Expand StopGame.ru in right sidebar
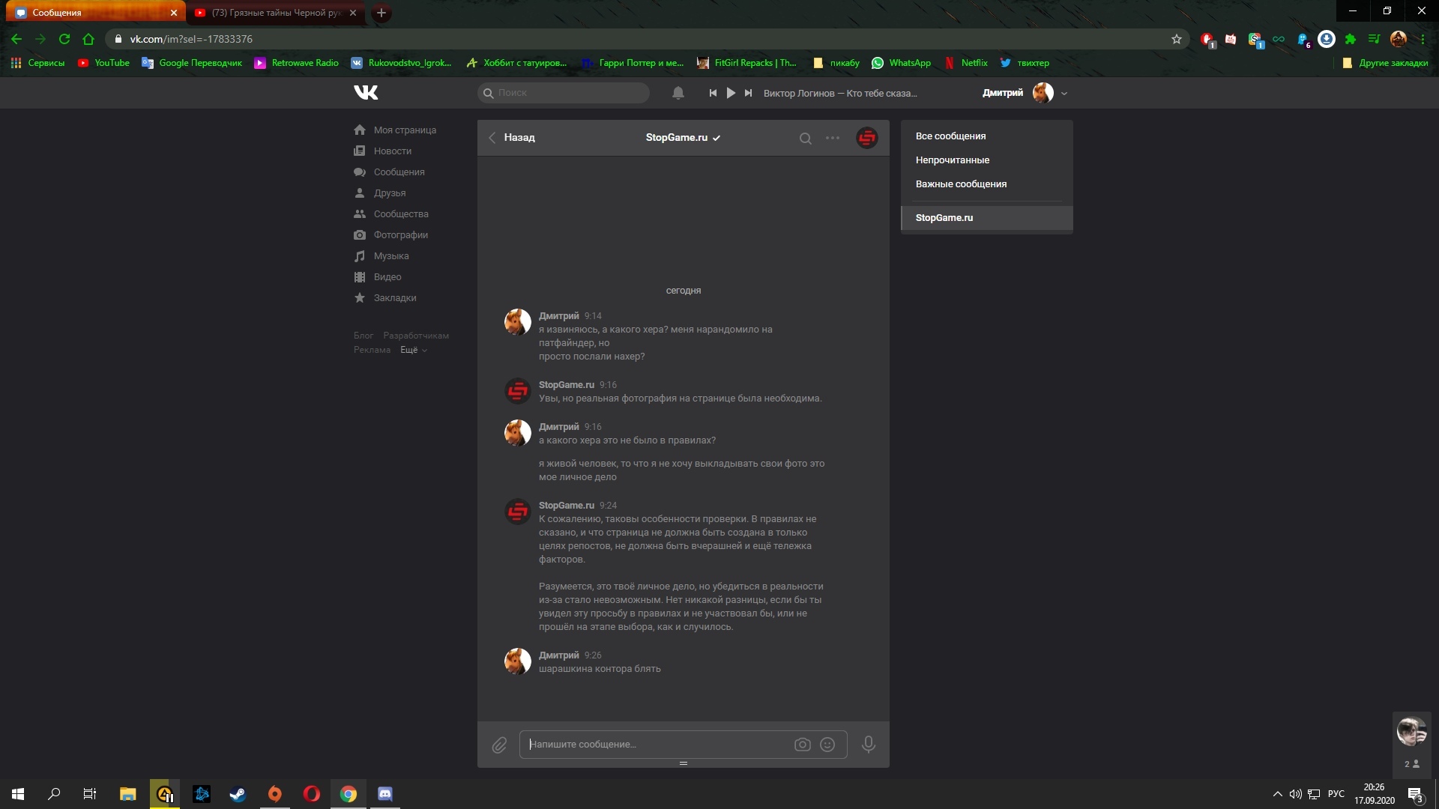Screen dimensions: 1439x809 [x=944, y=216]
